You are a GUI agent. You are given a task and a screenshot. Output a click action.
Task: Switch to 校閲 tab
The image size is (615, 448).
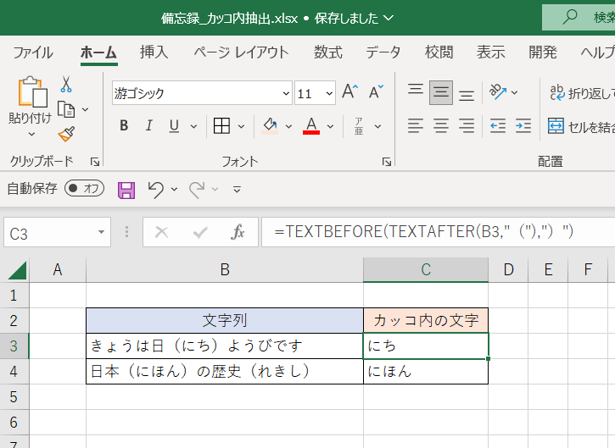pos(439,53)
